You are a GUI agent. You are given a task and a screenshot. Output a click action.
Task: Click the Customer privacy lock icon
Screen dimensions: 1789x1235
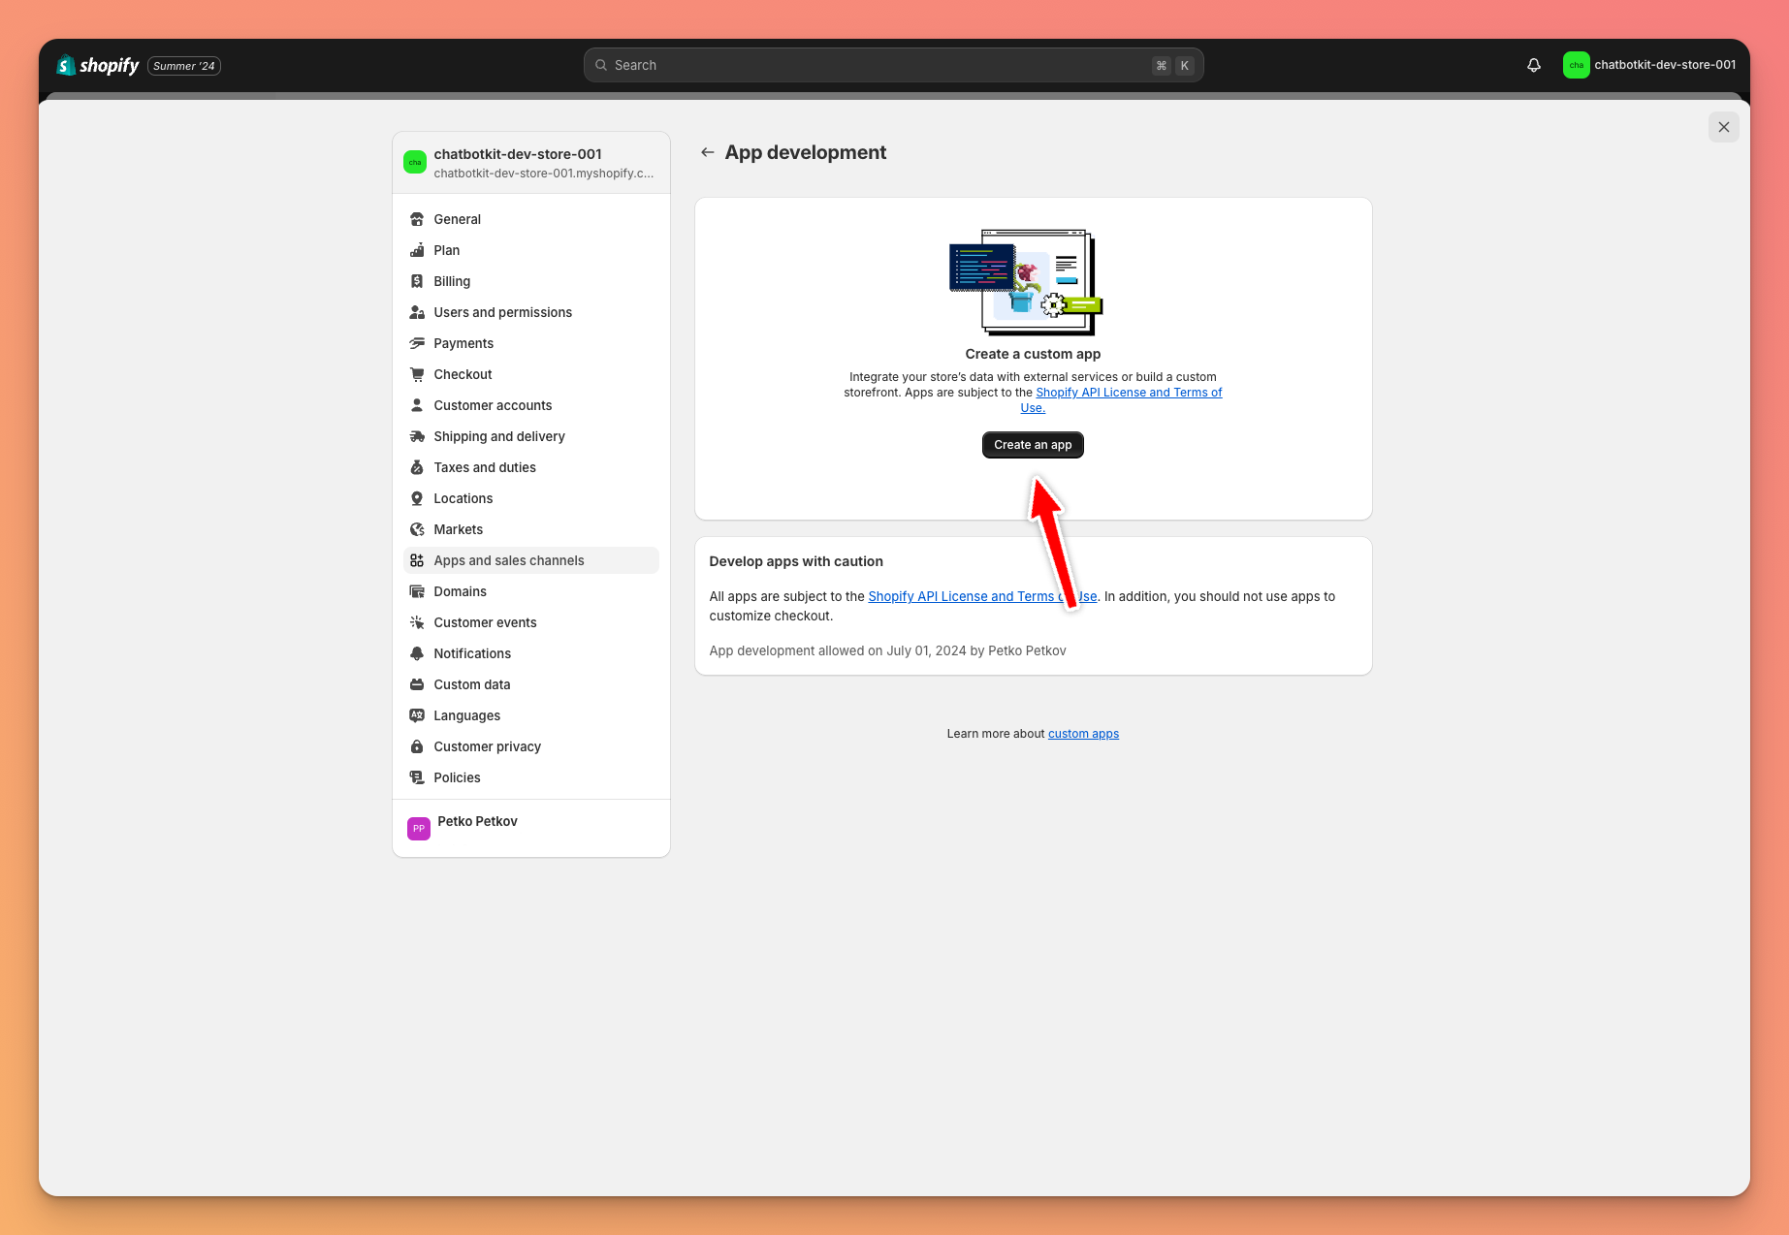click(417, 746)
